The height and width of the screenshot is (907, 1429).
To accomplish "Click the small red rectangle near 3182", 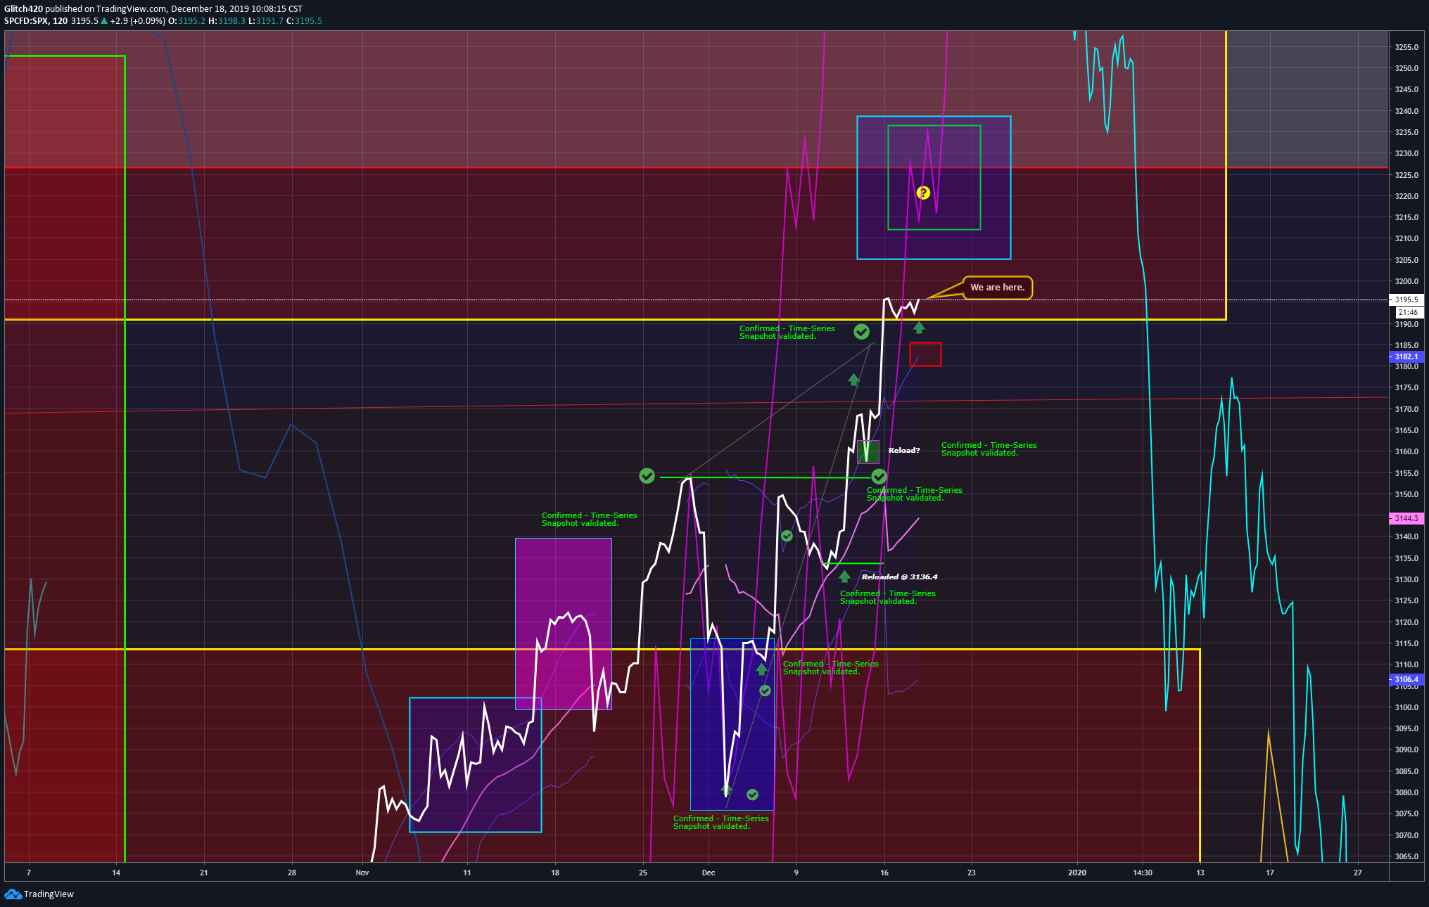I will point(925,354).
